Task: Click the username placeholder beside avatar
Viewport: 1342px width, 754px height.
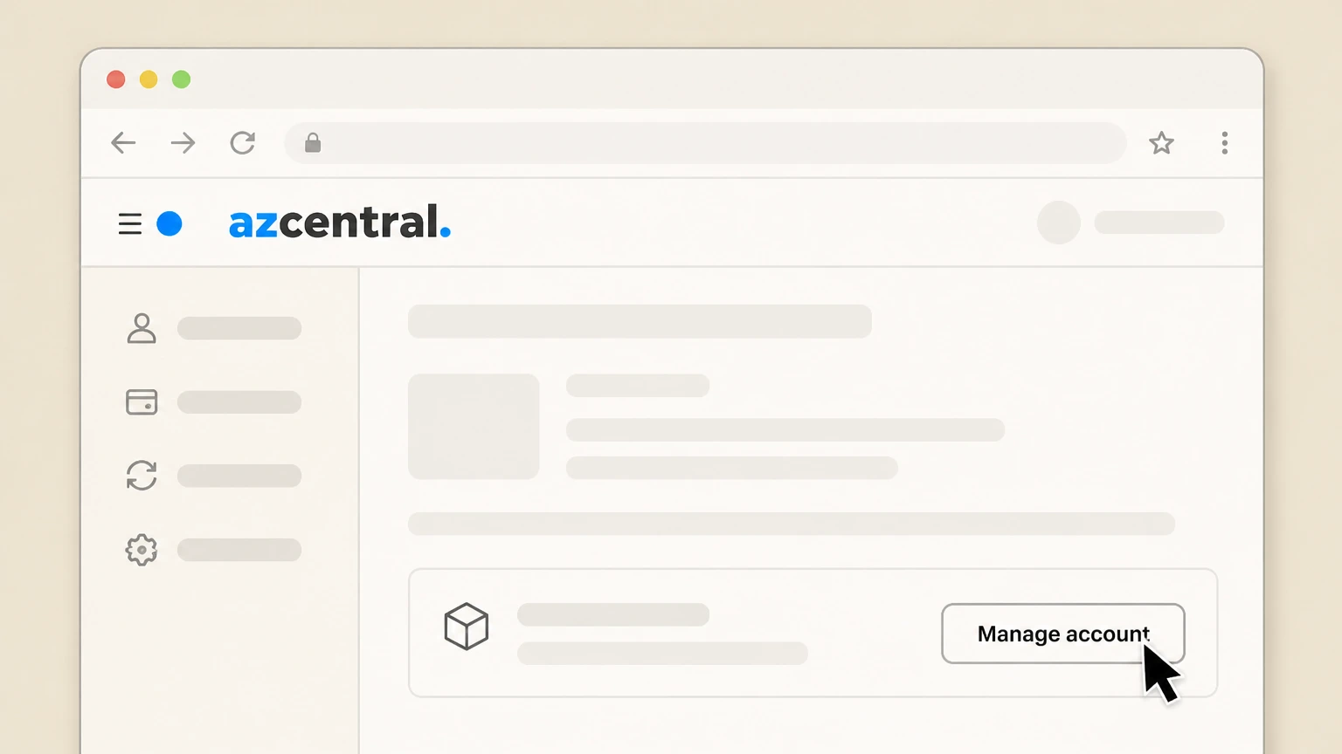Action: [1159, 223]
